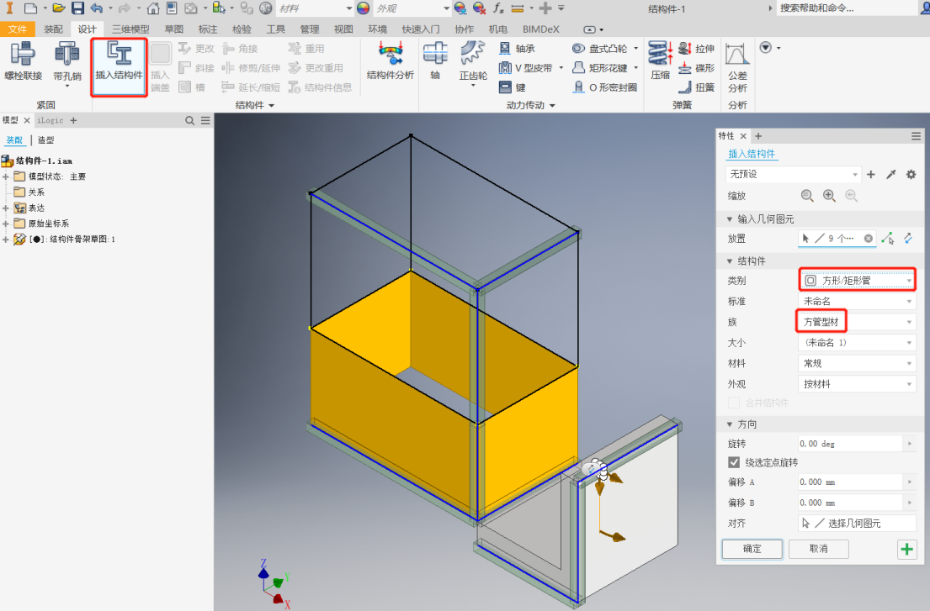Open the 材料 常规 dropdown
The height and width of the screenshot is (611, 930).
857,364
